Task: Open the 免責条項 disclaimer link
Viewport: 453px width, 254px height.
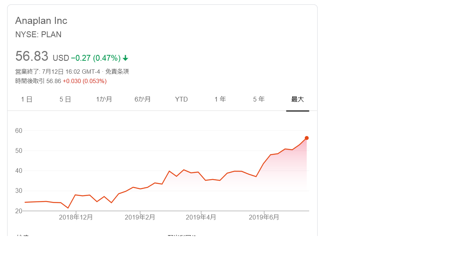Action: 117,72
